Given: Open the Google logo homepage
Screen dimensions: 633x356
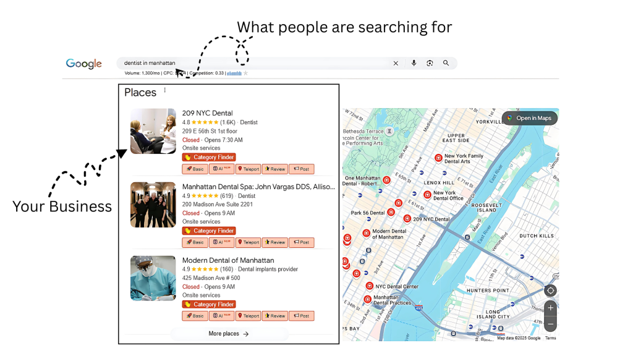Looking at the screenshot, I should point(84,64).
